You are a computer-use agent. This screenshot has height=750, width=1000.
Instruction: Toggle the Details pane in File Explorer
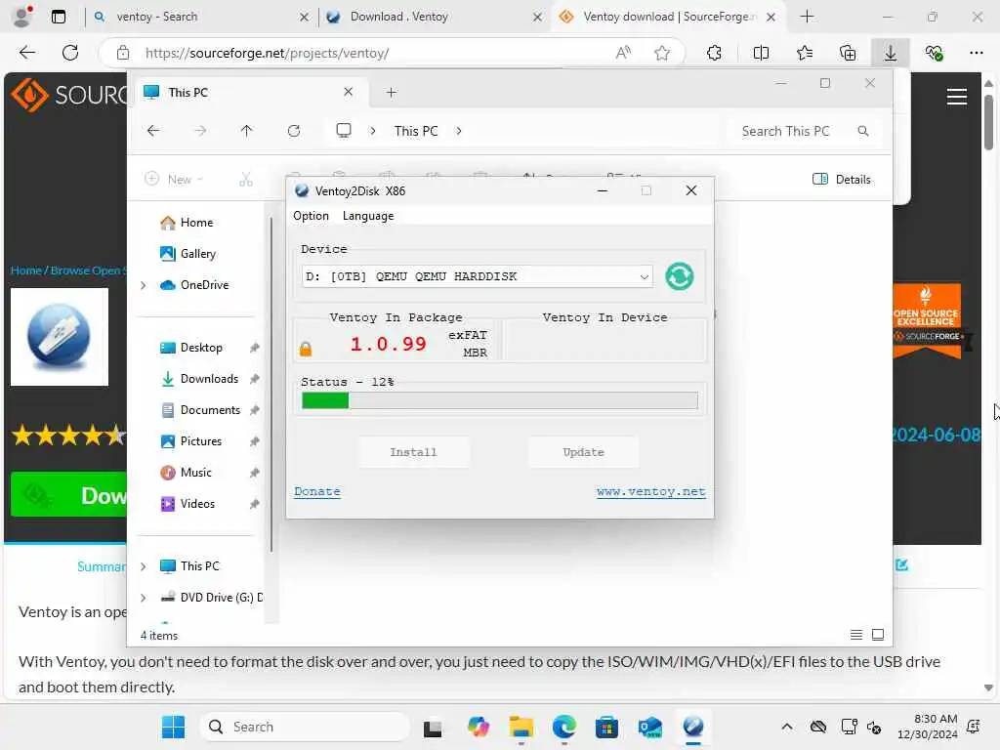point(841,180)
